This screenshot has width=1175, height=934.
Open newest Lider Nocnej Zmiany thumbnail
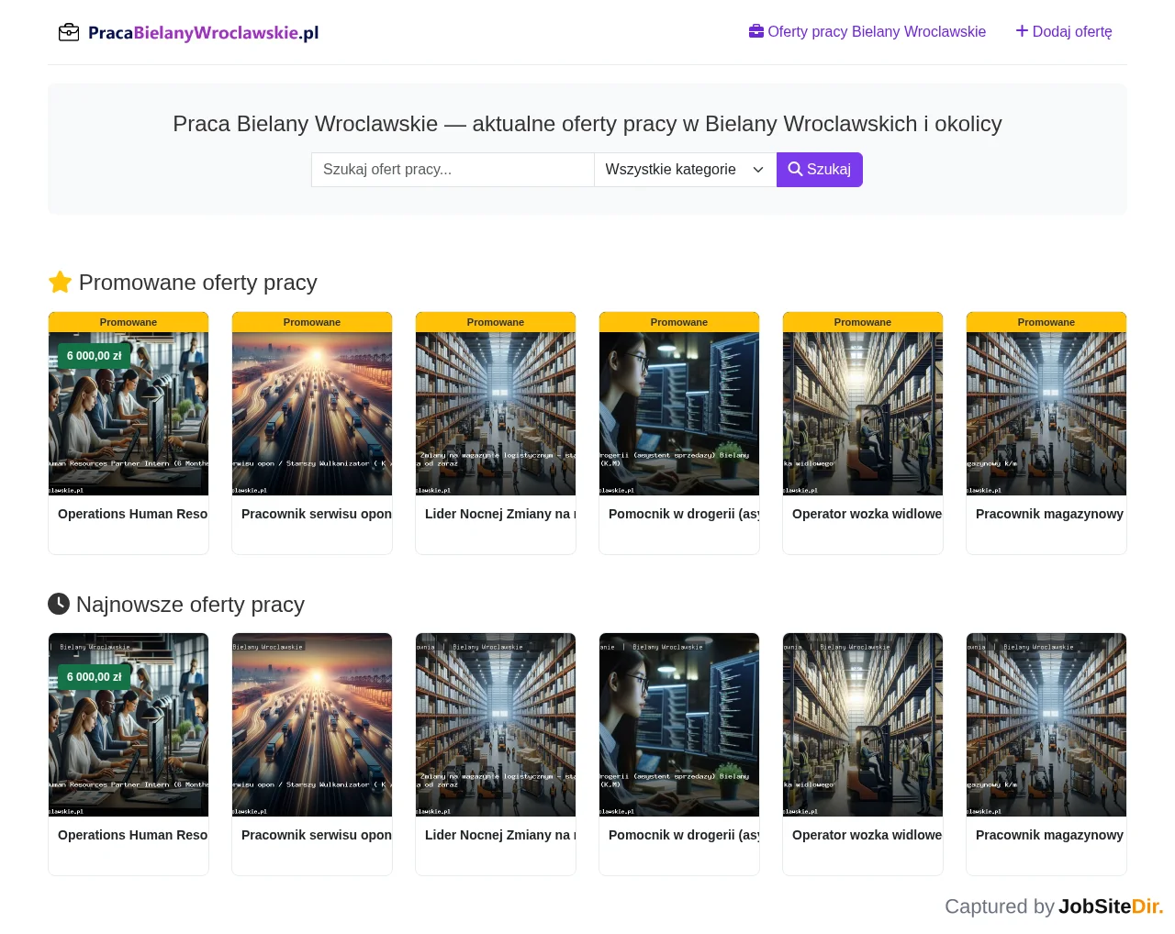496,725
